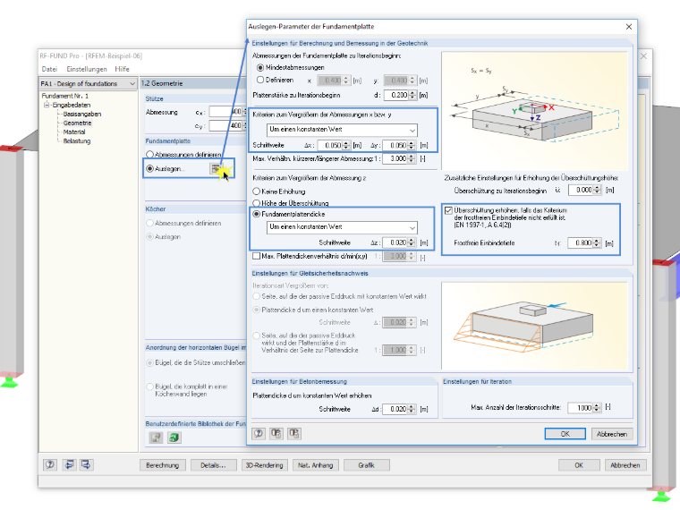The image size is (680, 510).
Task: Click Nat. Anhang button
Action: tap(315, 465)
